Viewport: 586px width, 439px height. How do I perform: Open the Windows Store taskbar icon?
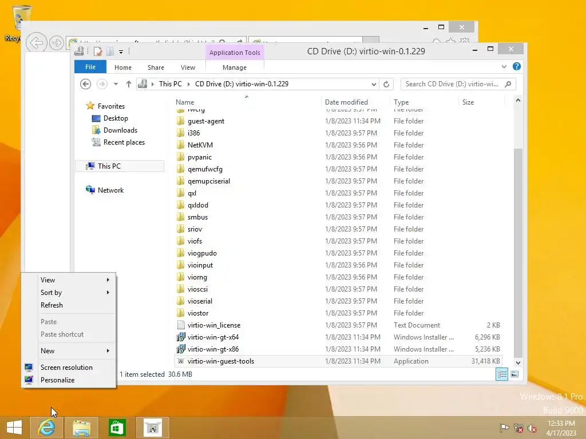[117, 428]
